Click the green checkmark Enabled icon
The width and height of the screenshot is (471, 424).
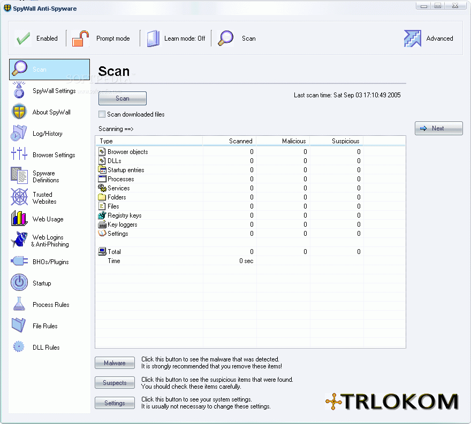23,38
